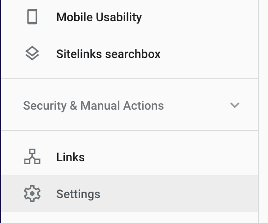Click the Settings gear icon

[x=32, y=194]
